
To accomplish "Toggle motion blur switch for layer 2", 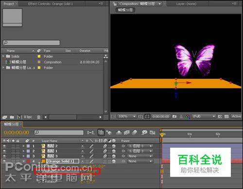I will coord(105,151).
